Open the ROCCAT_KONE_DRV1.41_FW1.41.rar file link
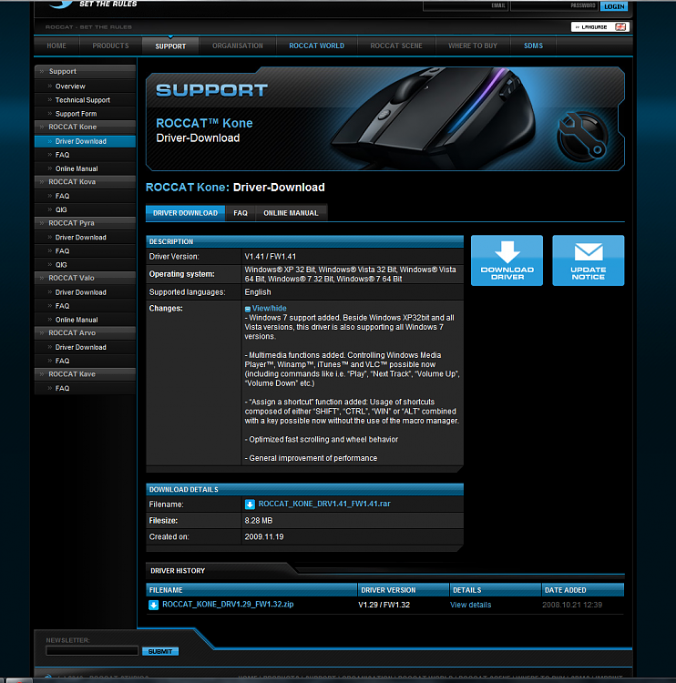The image size is (676, 683). coord(324,504)
